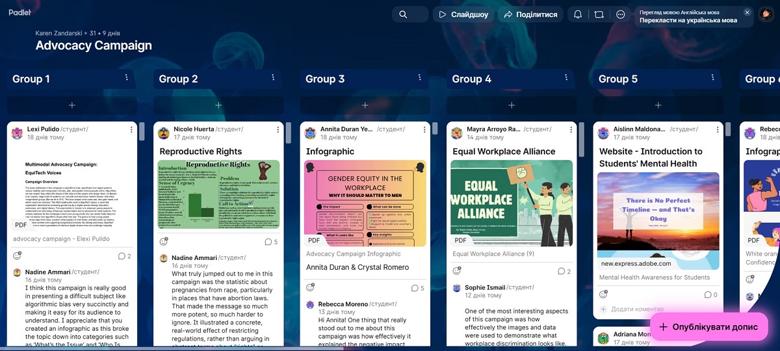
Task: Open Group 4 section options menu
Action: (x=567, y=78)
